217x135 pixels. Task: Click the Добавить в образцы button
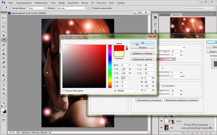coord(142,53)
